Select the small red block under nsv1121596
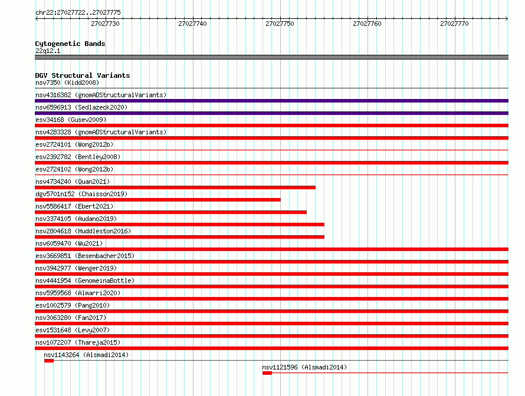Image resolution: width=525 pixels, height=396 pixels. tap(267, 373)
